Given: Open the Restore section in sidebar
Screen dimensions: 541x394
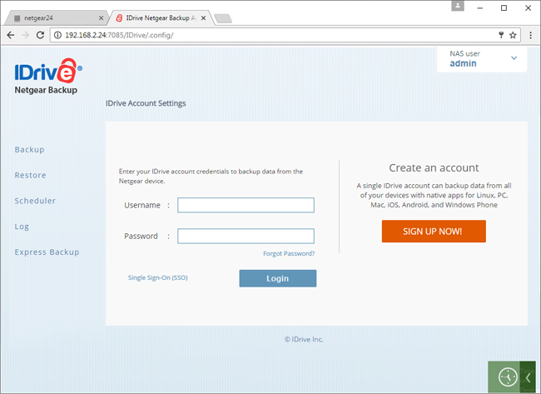Looking at the screenshot, I should click(x=30, y=175).
